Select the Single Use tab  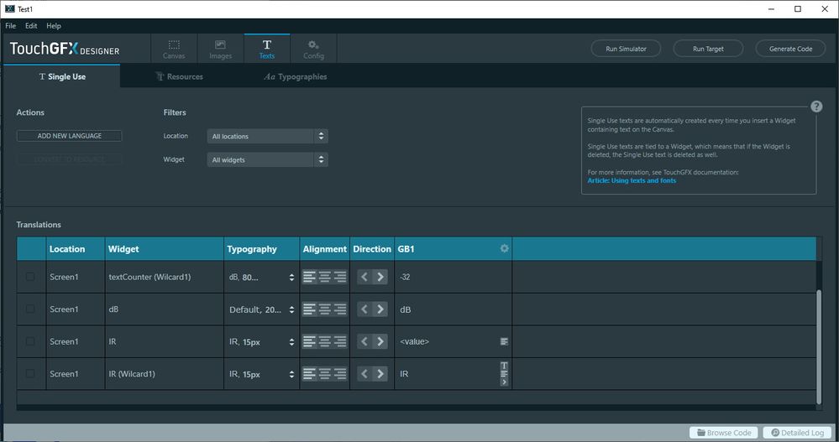tap(62, 76)
